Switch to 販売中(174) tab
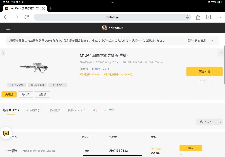The height and width of the screenshot is (157, 225). tap(11, 110)
